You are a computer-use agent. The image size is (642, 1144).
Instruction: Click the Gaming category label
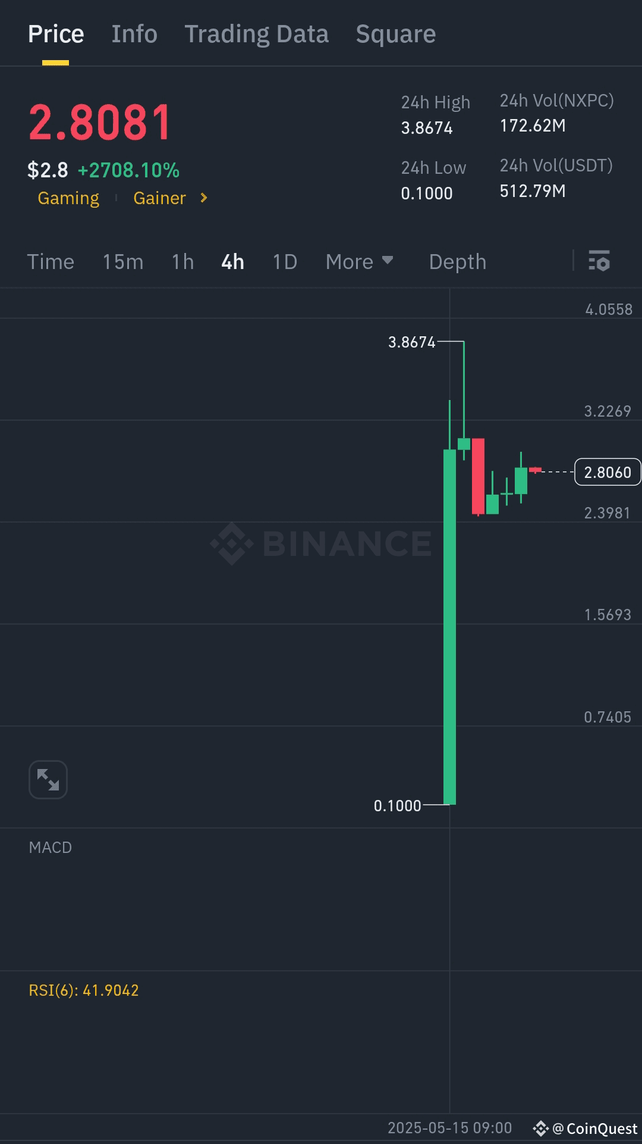click(68, 198)
